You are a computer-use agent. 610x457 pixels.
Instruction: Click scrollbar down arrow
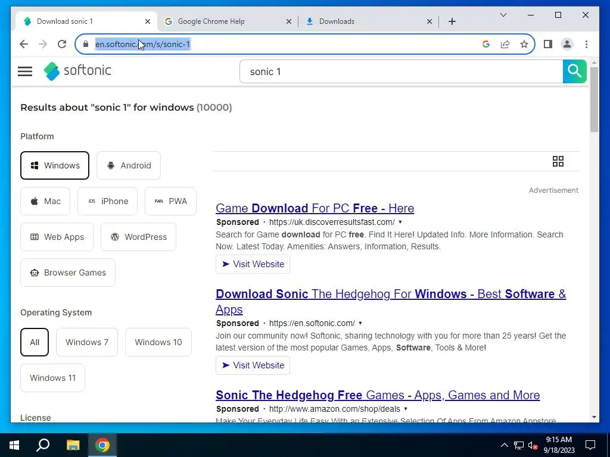(594, 417)
